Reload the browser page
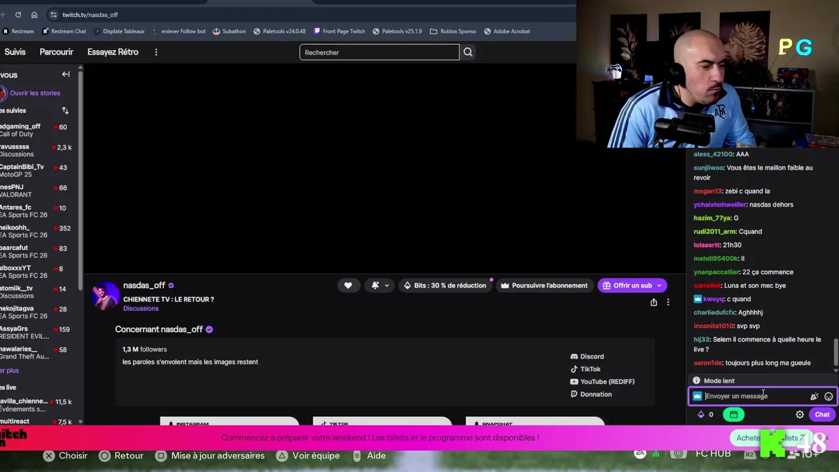The image size is (839, 472). pos(18,14)
